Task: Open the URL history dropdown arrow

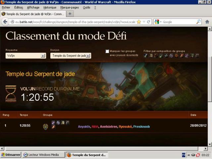Action: 144,22
